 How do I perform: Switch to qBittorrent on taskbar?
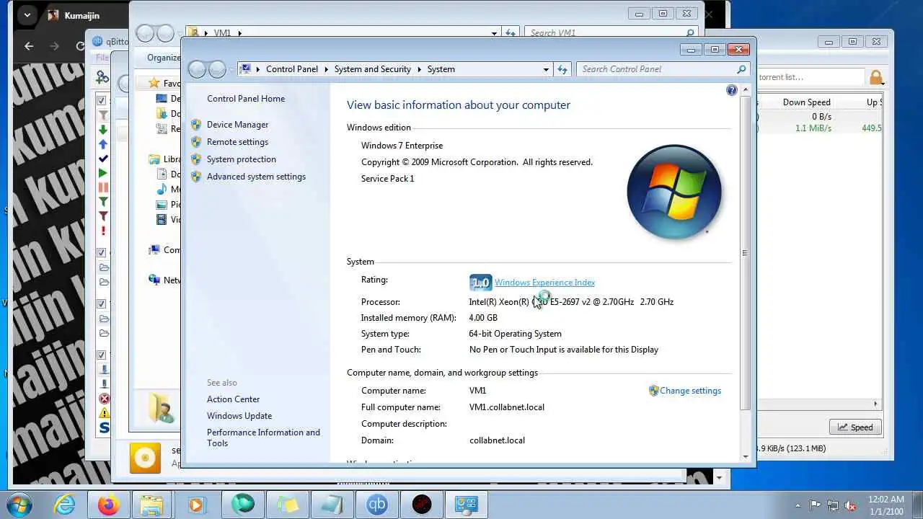pyautogui.click(x=377, y=505)
